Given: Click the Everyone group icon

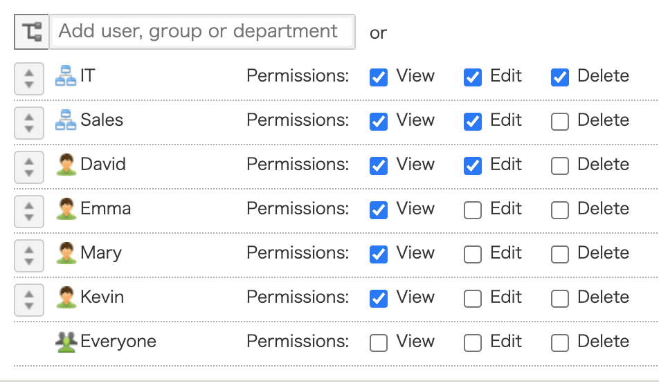Looking at the screenshot, I should point(66,342).
